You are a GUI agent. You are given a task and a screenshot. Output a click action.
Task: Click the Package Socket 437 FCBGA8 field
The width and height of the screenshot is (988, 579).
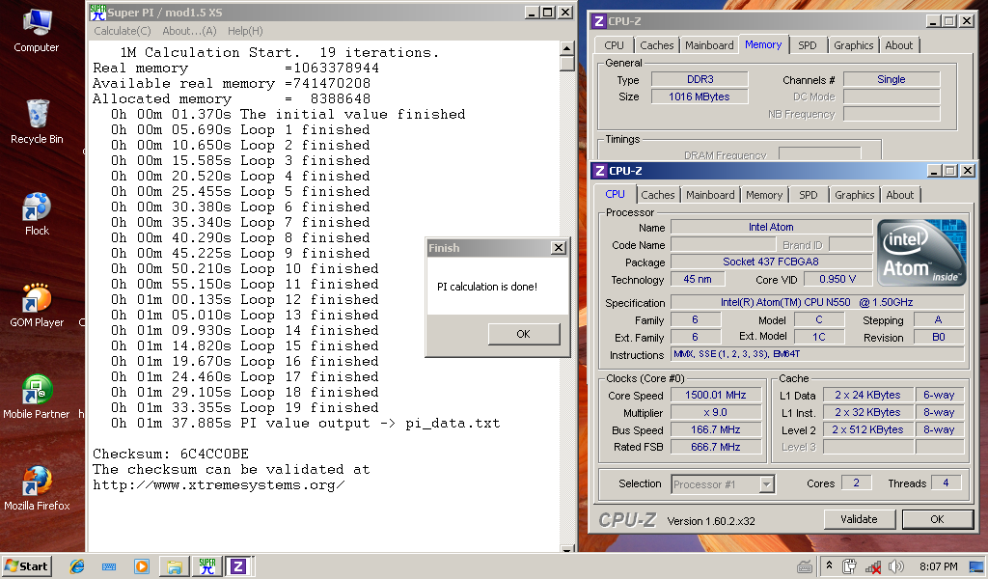click(771, 262)
